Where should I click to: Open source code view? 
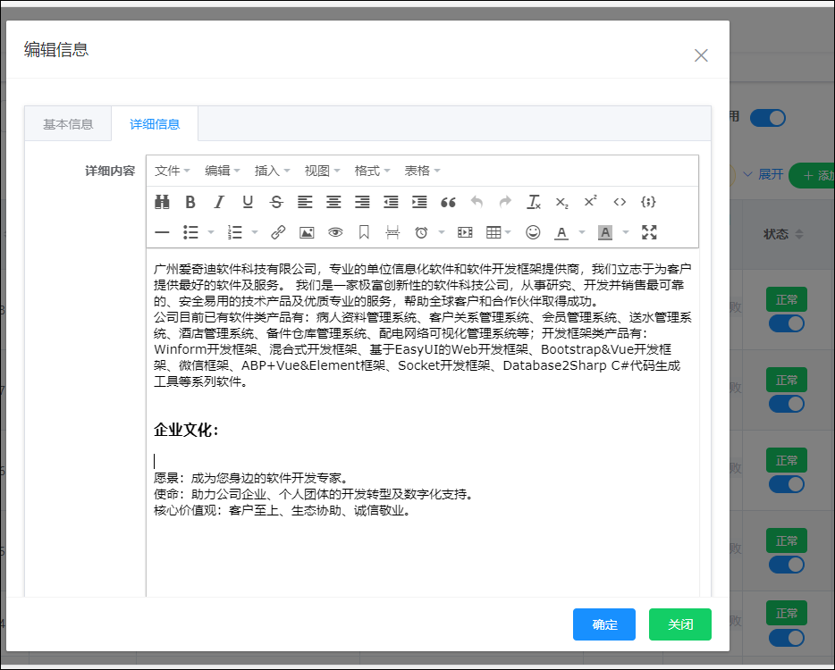point(620,202)
